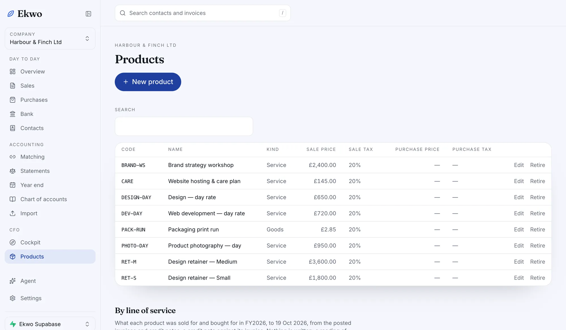Click the Statements scales icon
The height and width of the screenshot is (330, 566).
pos(12,171)
